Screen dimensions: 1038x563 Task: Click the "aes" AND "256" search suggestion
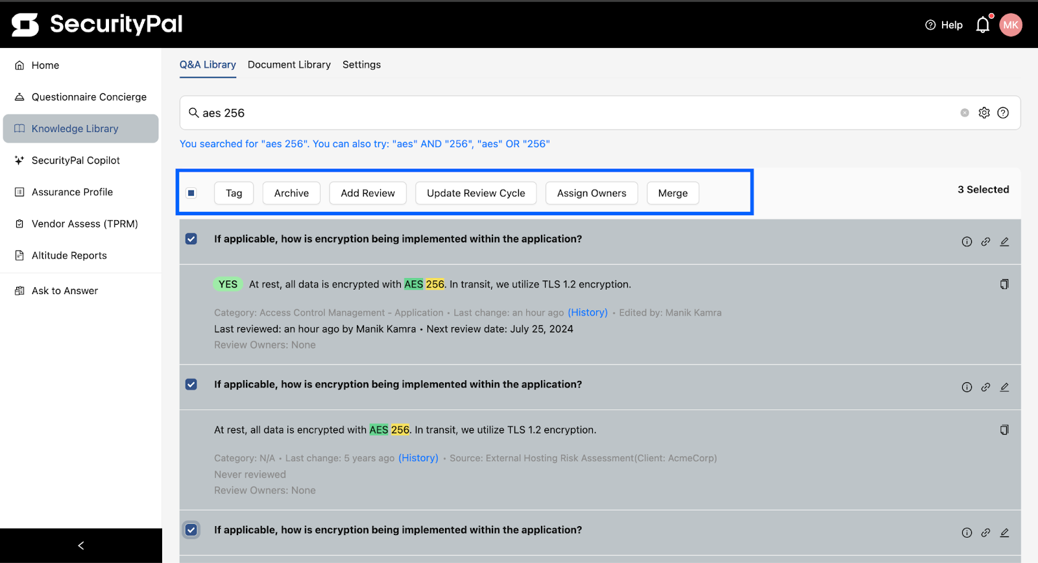433,144
